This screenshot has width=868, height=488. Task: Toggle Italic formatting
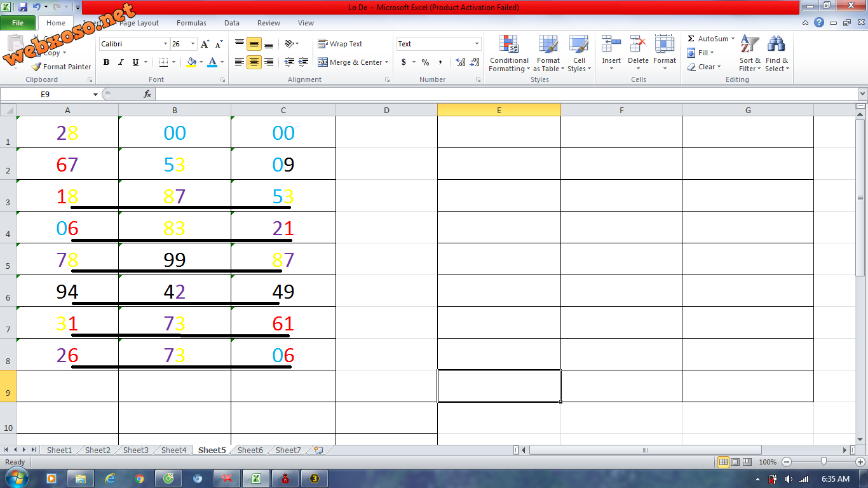[x=121, y=62]
